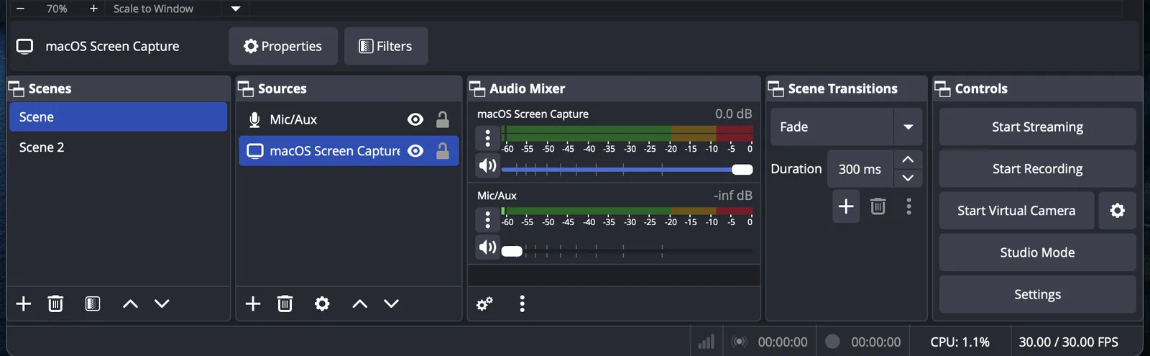
Task: Hide the Mic/Aux source visibility eye
Action: [415, 119]
